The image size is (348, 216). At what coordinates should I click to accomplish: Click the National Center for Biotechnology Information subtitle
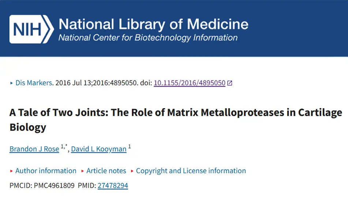[x=148, y=38]
